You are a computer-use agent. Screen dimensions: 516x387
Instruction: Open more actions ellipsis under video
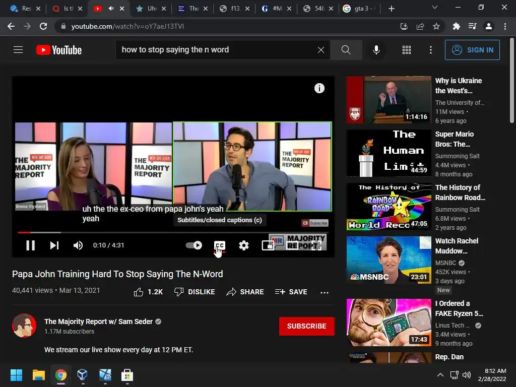[325, 292]
